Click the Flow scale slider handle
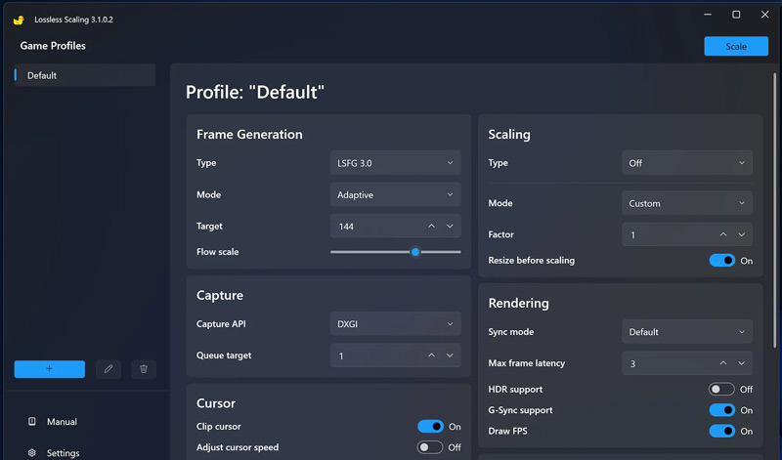The image size is (782, 460). coord(414,252)
